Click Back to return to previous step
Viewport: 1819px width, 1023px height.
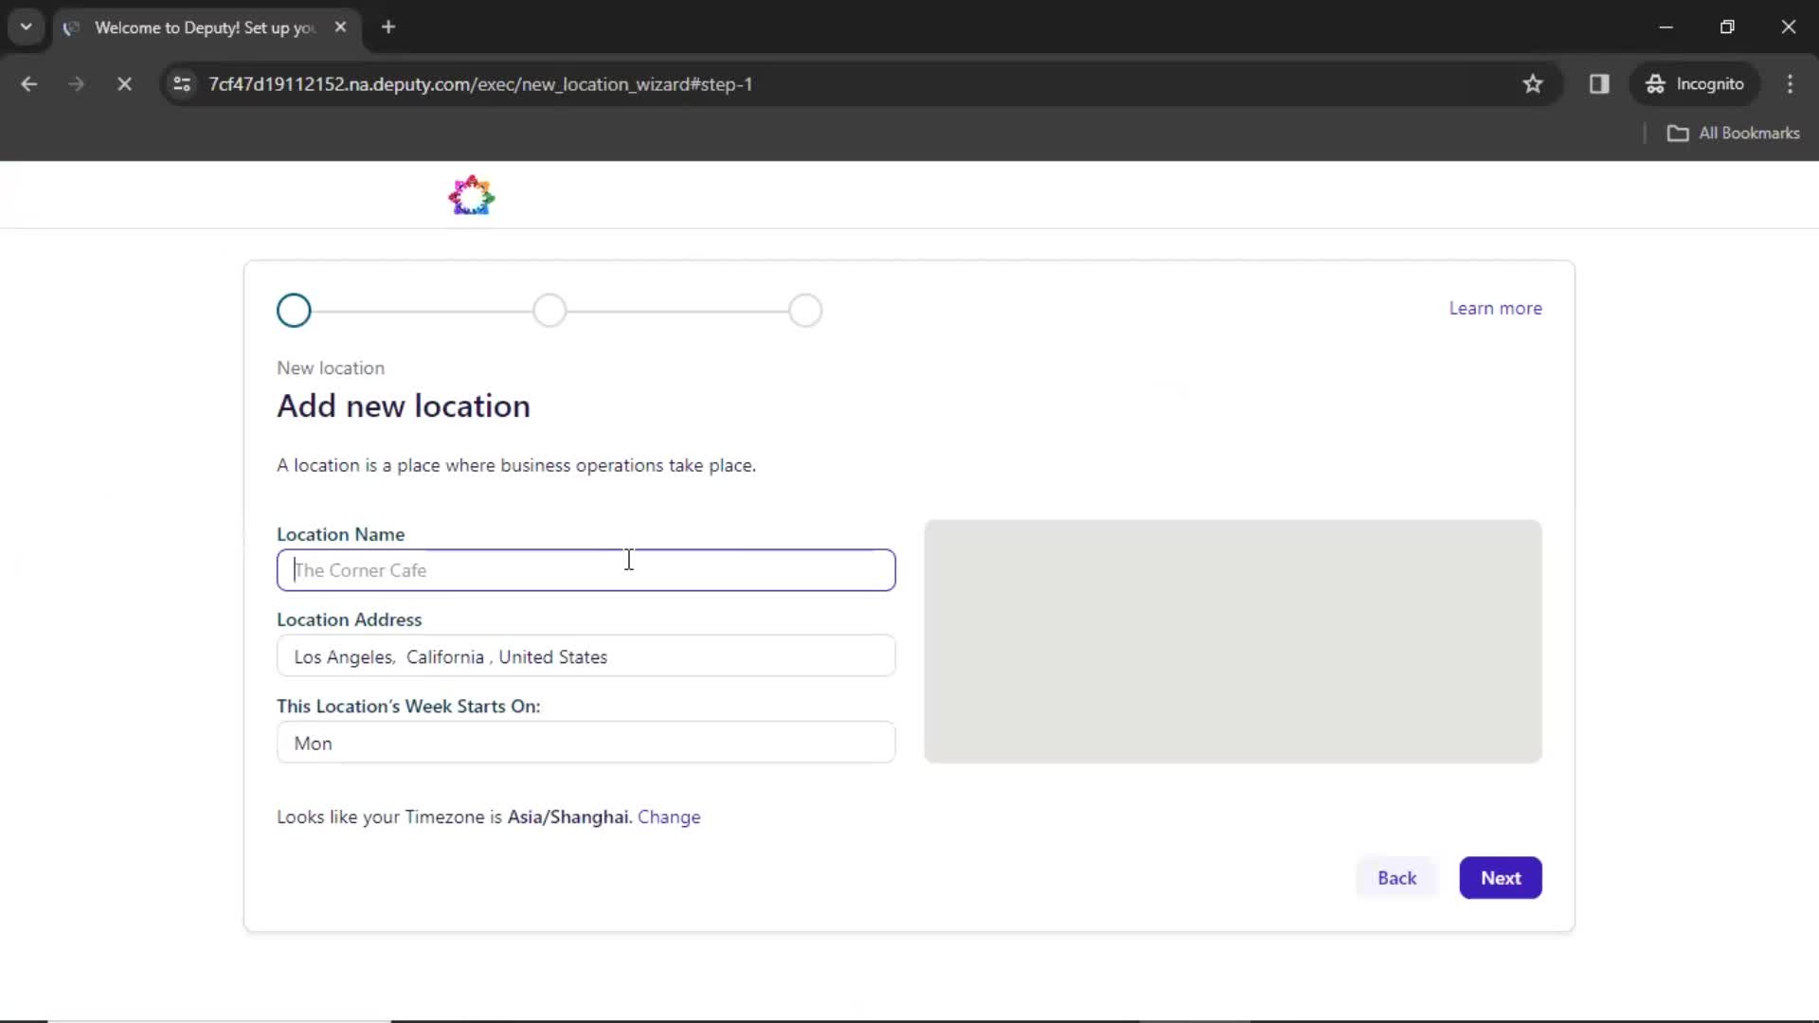(x=1396, y=878)
